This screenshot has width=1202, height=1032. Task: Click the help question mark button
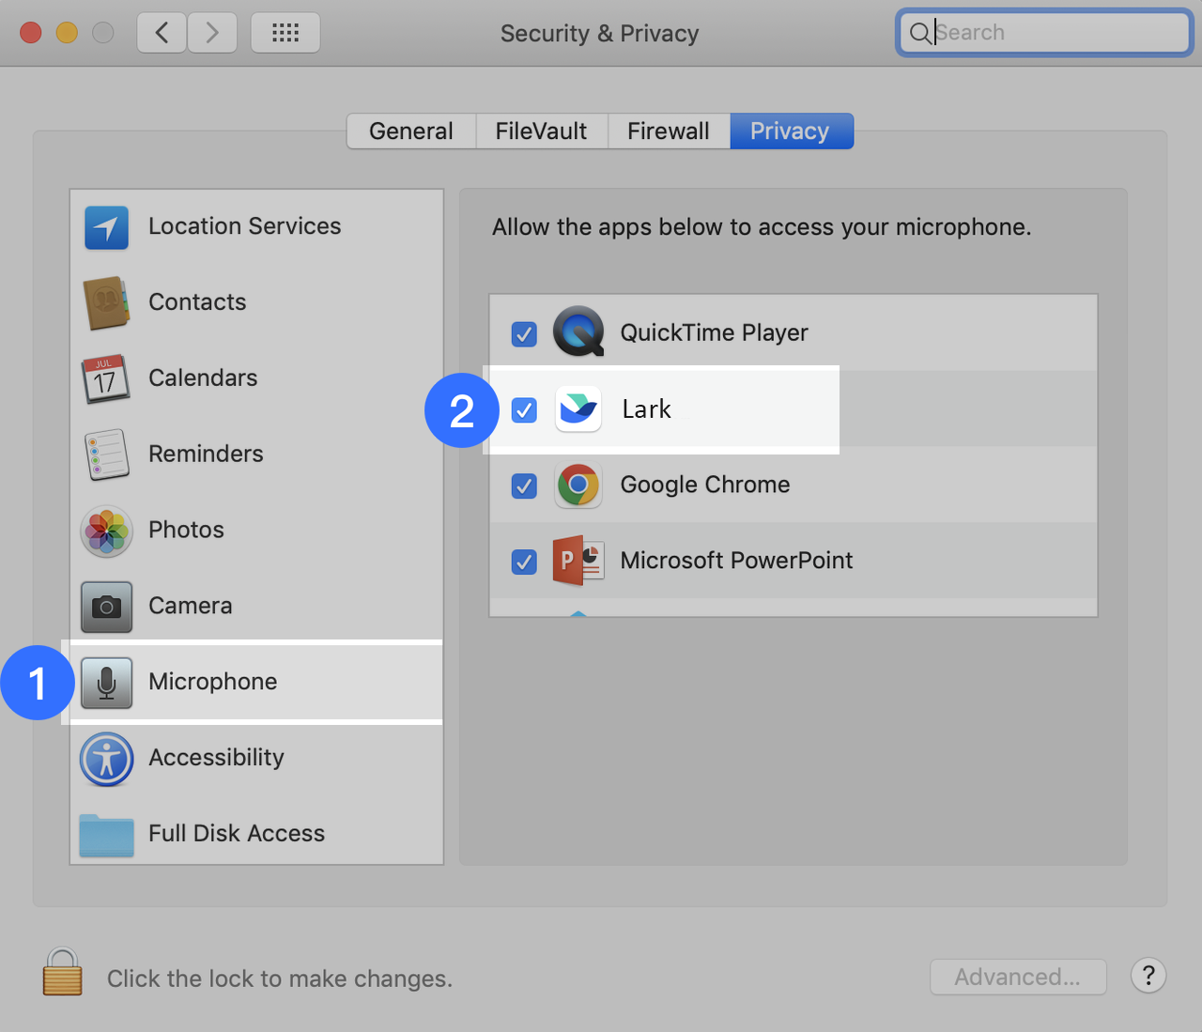click(x=1148, y=976)
